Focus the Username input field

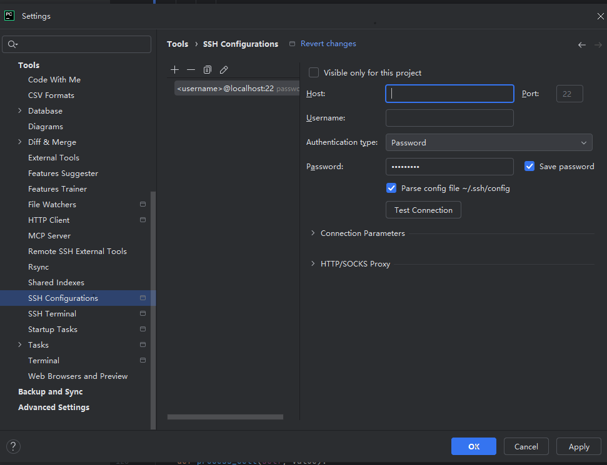click(449, 118)
